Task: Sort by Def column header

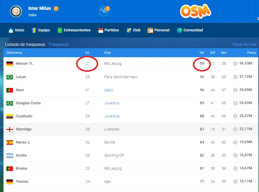Action: pos(213,53)
